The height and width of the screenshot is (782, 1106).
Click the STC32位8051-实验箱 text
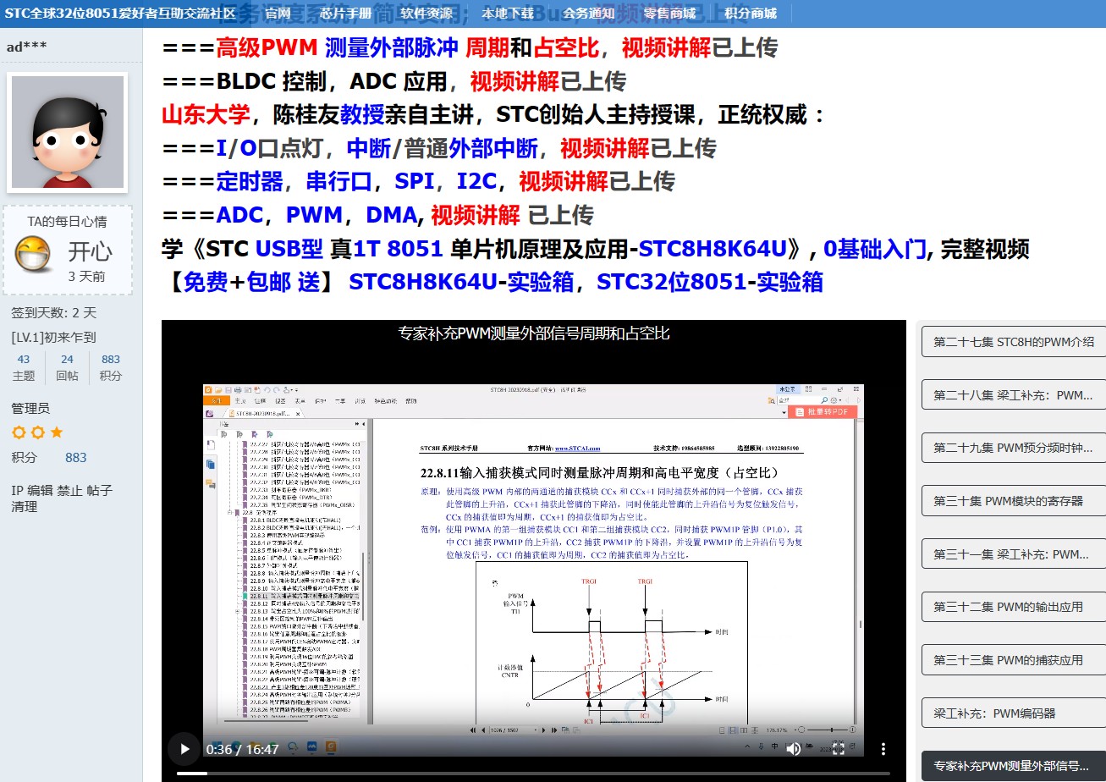point(710,282)
